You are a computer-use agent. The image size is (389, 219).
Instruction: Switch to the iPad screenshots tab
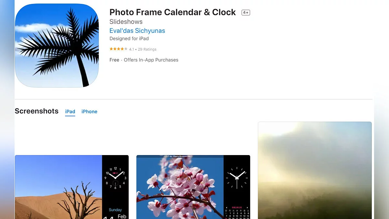click(70, 112)
